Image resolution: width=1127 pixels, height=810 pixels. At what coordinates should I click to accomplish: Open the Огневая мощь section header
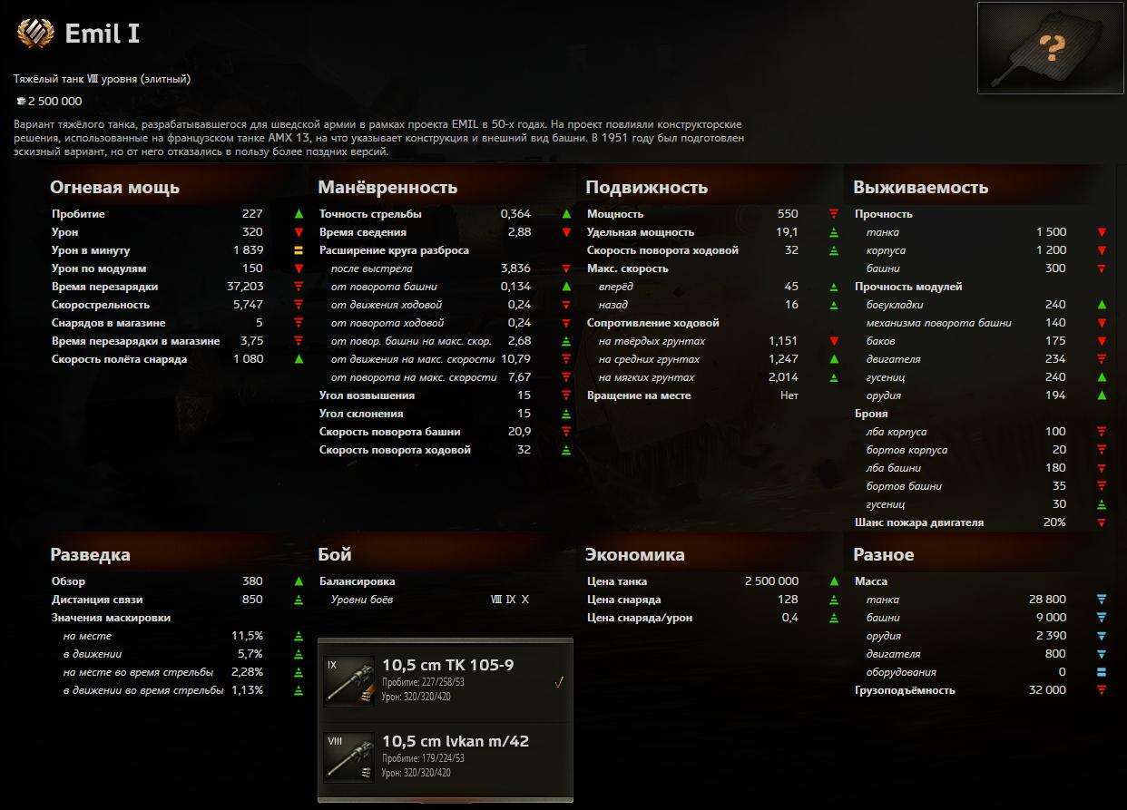pos(114,188)
